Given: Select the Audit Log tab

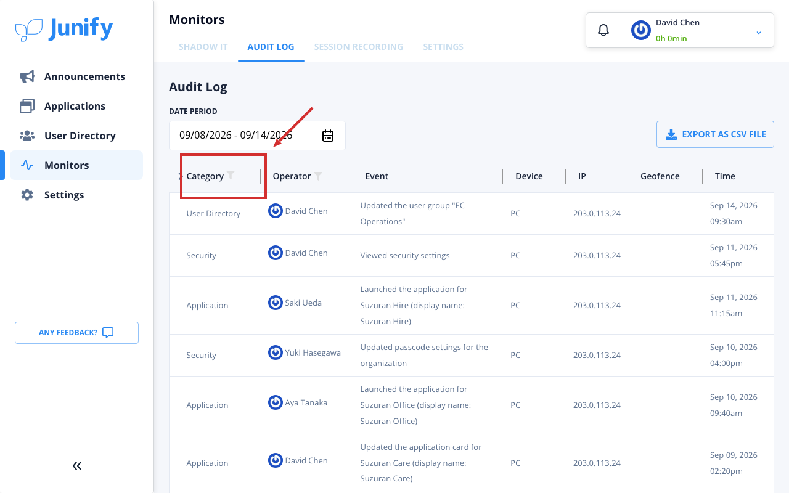Looking at the screenshot, I should click(x=271, y=47).
